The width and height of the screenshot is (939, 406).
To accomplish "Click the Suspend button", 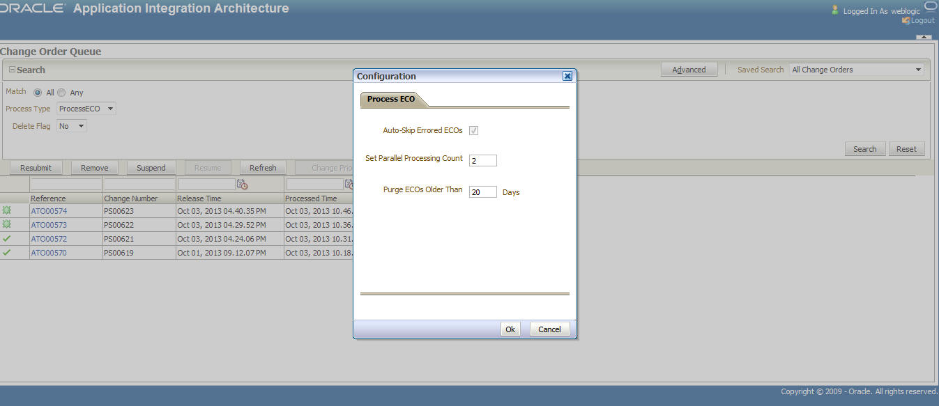I will [151, 168].
